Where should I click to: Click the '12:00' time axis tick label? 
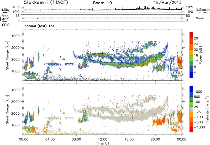(x=103, y=140)
